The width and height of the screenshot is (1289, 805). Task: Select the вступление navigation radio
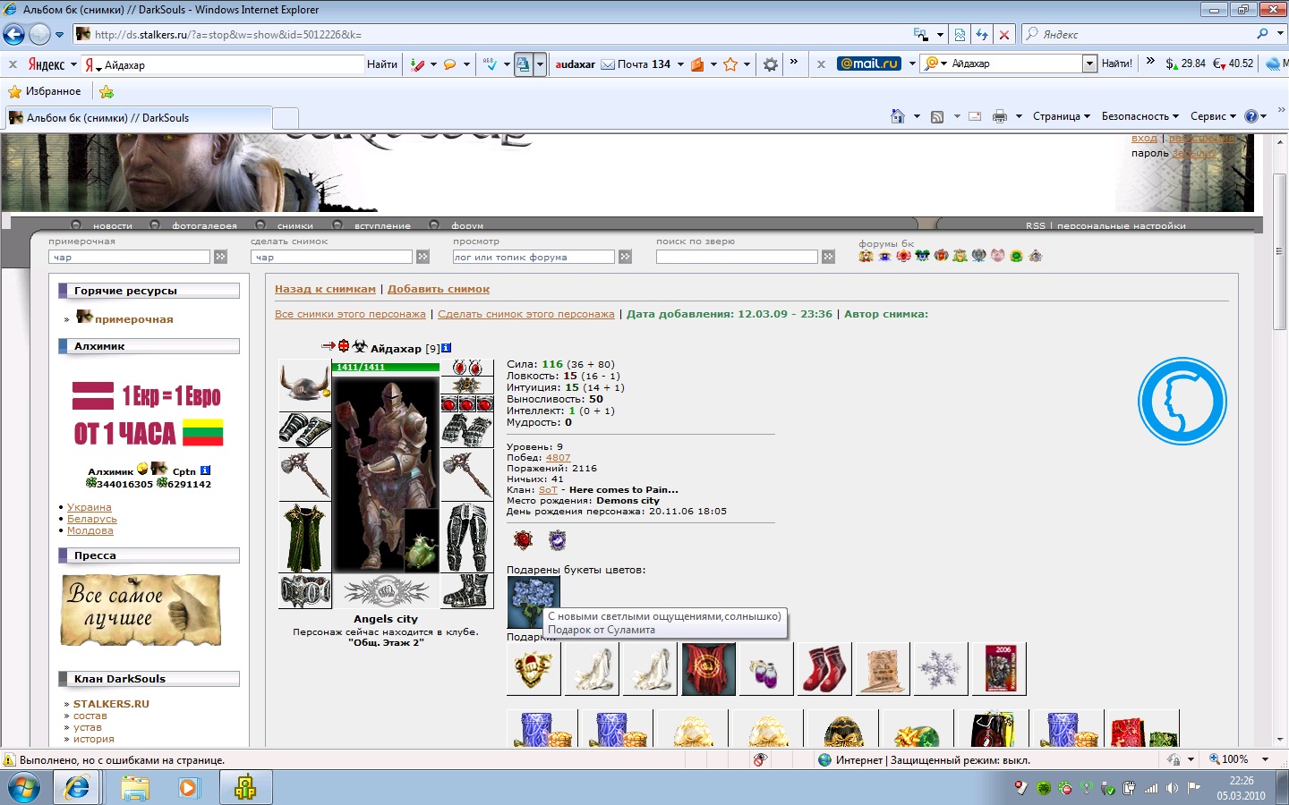tap(337, 225)
